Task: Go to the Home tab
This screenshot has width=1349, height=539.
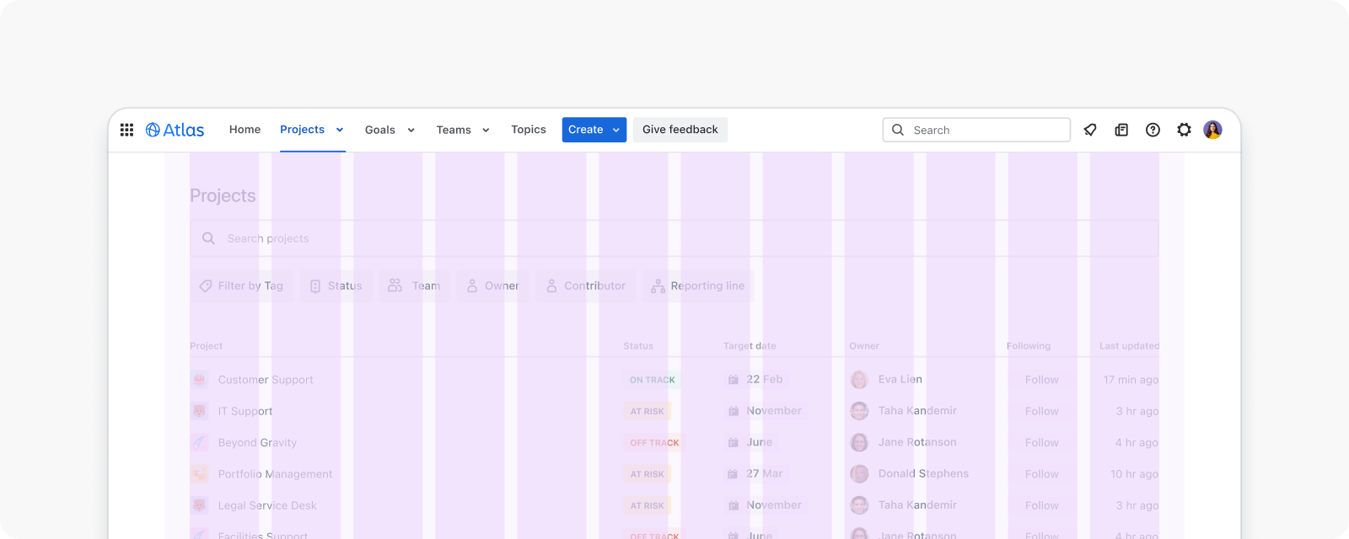Action: 245,130
